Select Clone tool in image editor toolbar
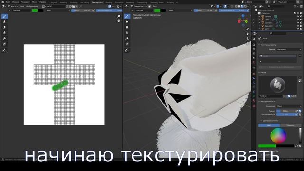This screenshot has width=304, height=171. coord(4,33)
